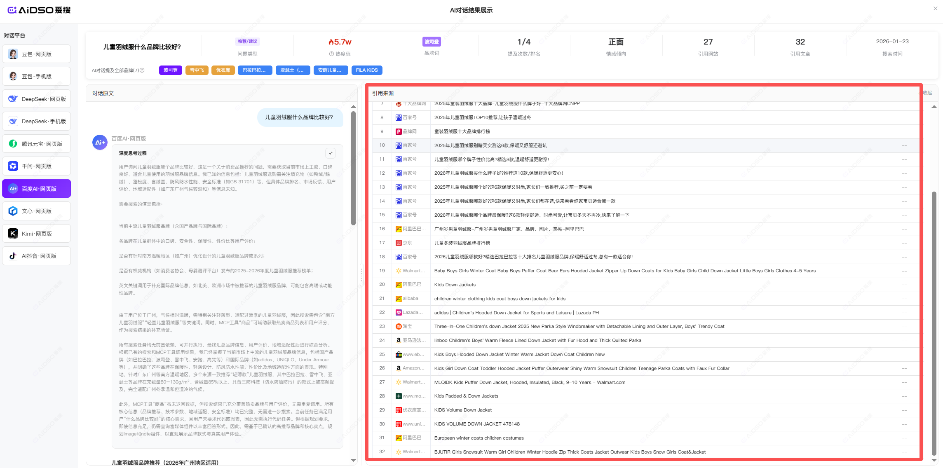This screenshot has width=943, height=468.
Task: Click the 热度值 help question-mark icon
Action: [x=331, y=54]
